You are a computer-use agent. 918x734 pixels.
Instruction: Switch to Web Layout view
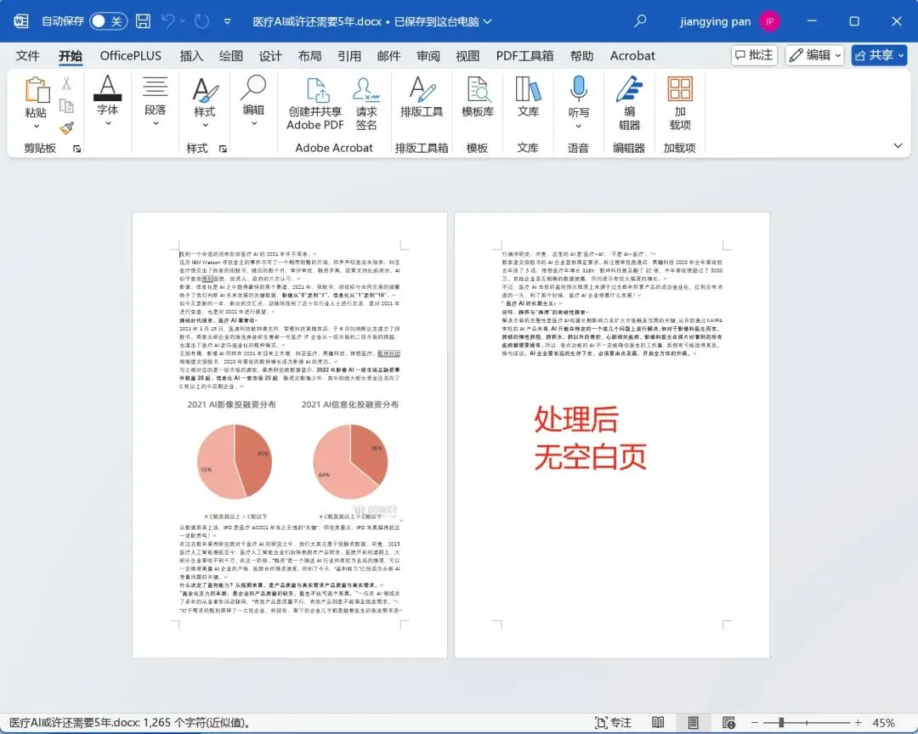(x=729, y=722)
